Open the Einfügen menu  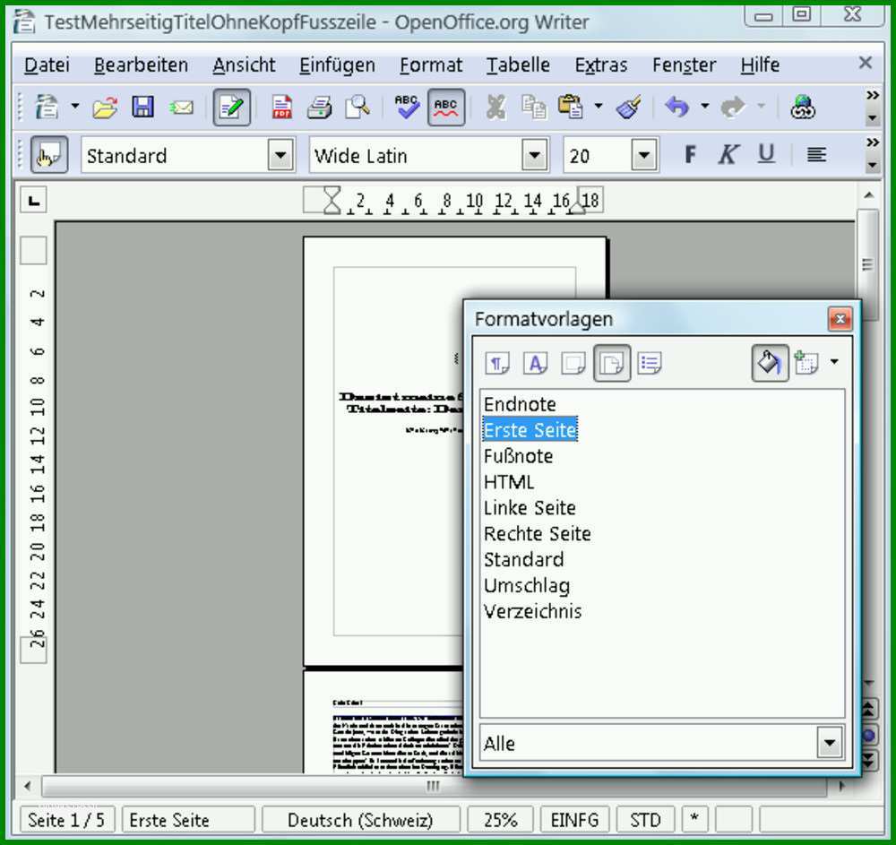(x=337, y=65)
